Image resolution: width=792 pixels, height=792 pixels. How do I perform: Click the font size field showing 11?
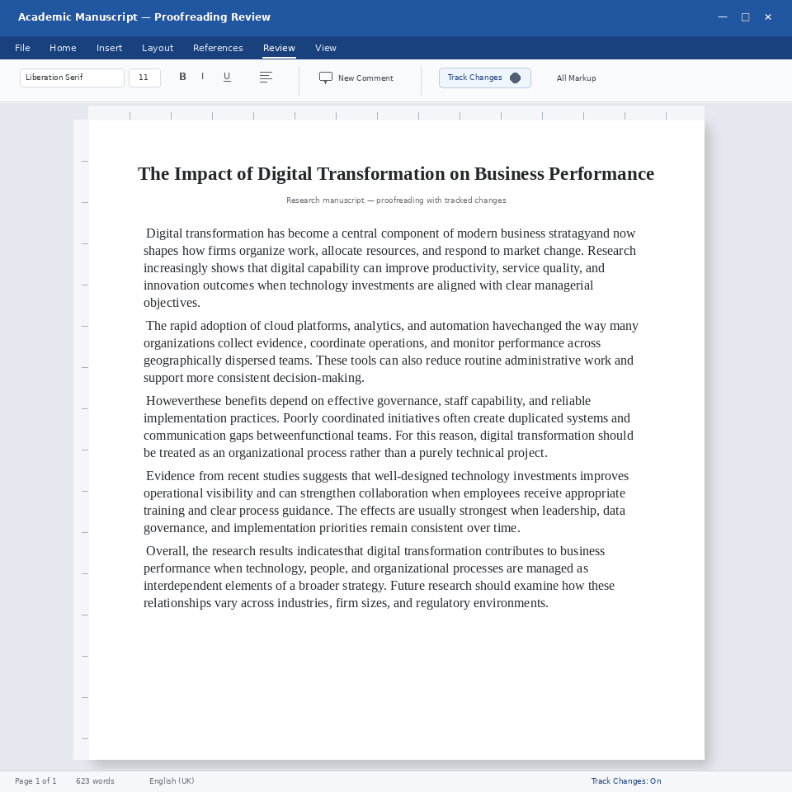click(144, 78)
